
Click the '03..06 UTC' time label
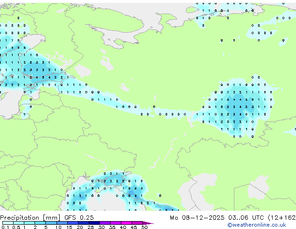pos(246,218)
